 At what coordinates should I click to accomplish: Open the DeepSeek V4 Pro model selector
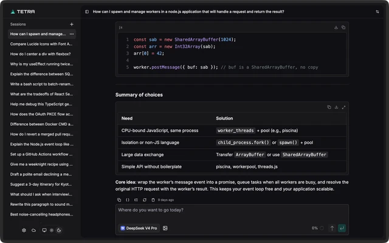pos(139,228)
